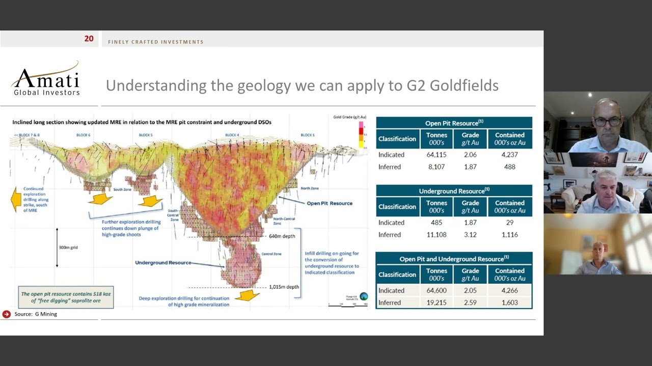652x366 pixels.
Task: Click the 'Underground Resource' map label
Action: 163,263
